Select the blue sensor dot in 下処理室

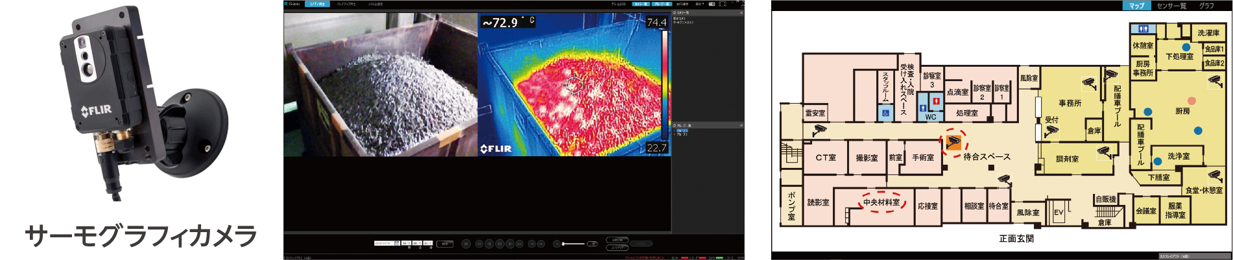(x=1186, y=47)
